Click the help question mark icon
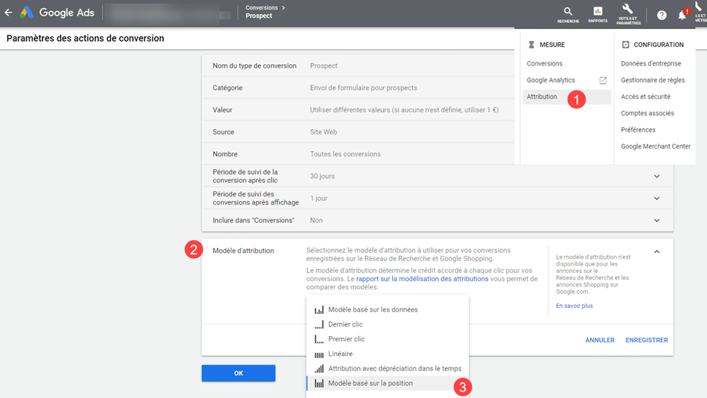The width and height of the screenshot is (707, 398). tap(662, 16)
